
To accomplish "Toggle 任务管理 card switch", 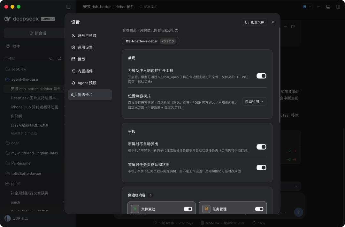I will pyautogui.click(x=259, y=209).
